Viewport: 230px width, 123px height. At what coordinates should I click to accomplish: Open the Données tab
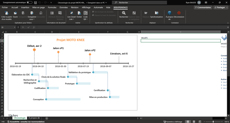(x=64, y=7)
